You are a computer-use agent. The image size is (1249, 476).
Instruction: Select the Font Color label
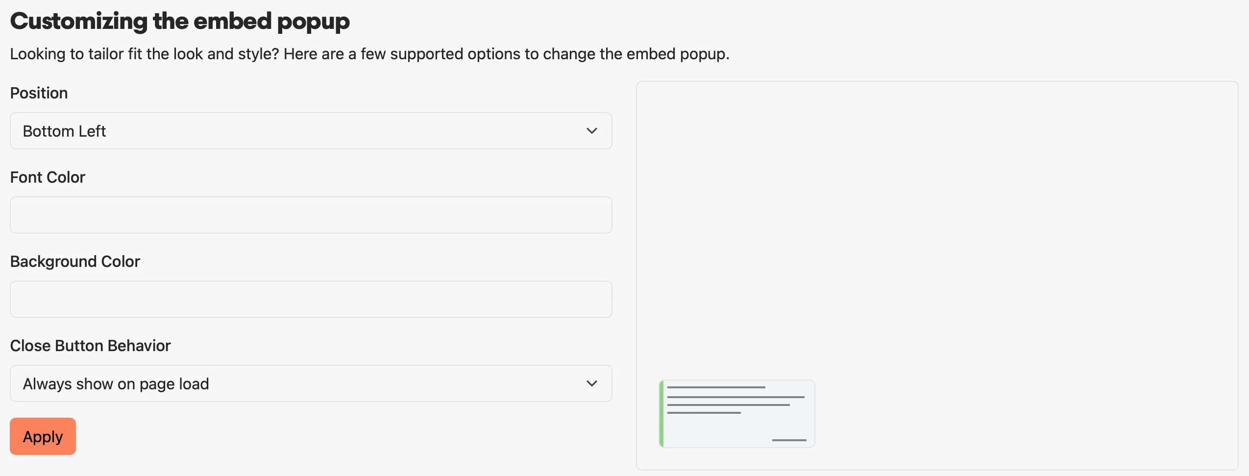tap(48, 177)
